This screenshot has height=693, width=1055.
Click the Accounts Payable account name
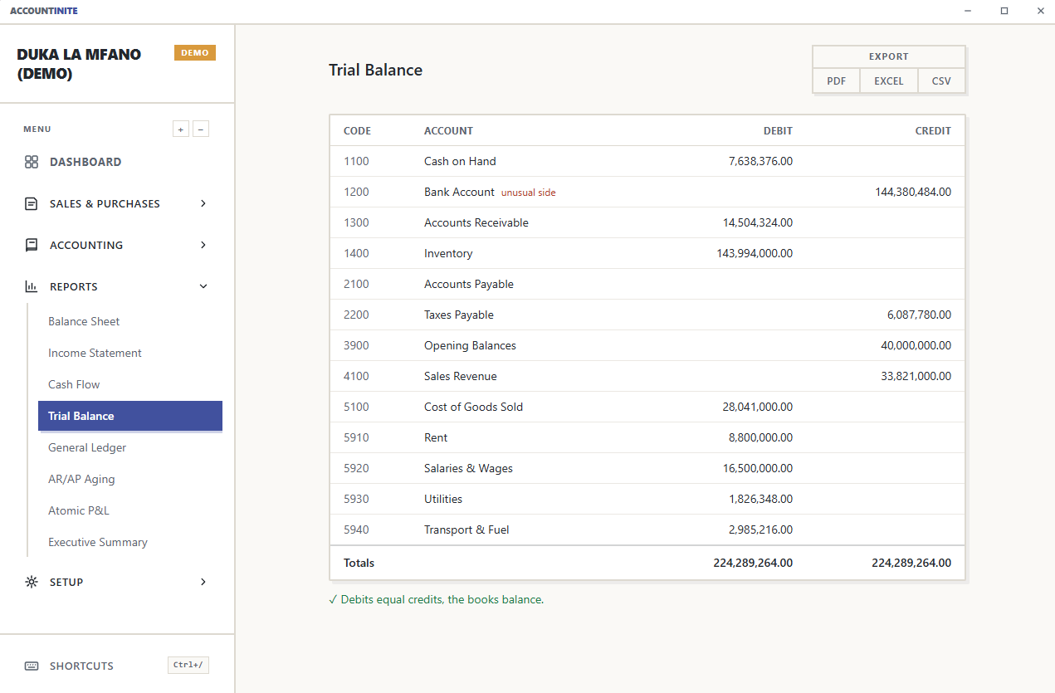(469, 284)
